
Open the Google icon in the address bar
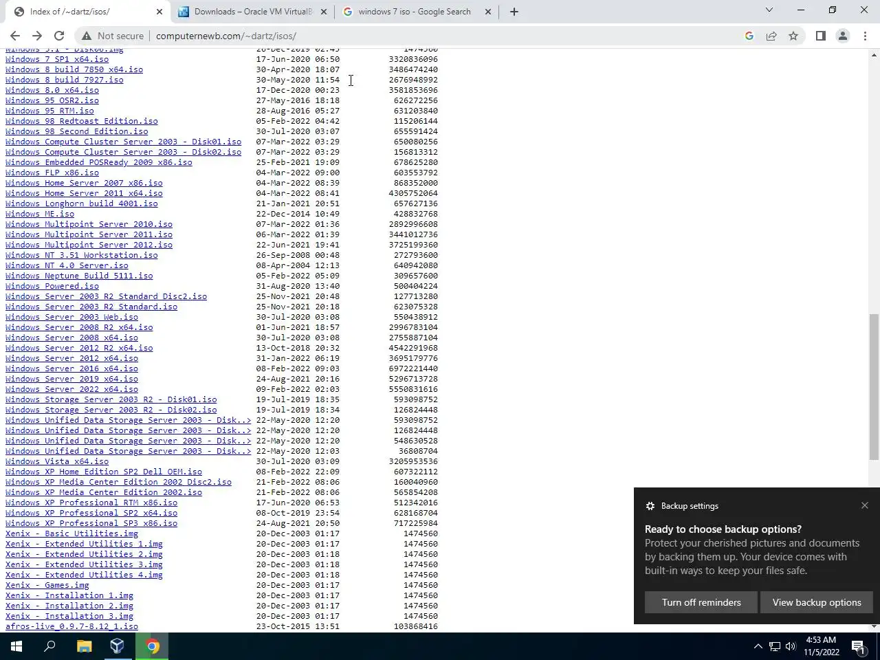tap(749, 36)
